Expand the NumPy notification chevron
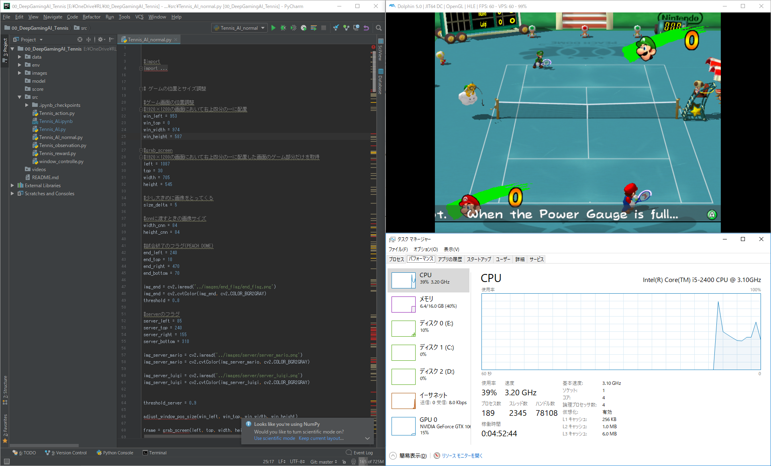The width and height of the screenshot is (771, 466). [x=367, y=438]
